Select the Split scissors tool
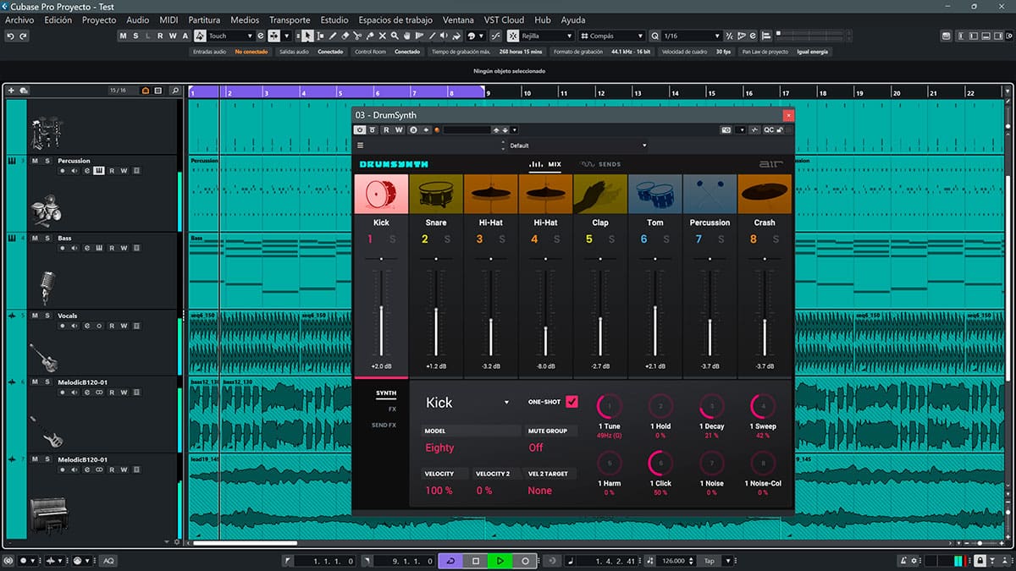The width and height of the screenshot is (1016, 571). coord(358,36)
